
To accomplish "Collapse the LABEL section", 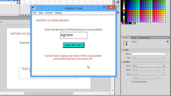I will pos(122,50).
